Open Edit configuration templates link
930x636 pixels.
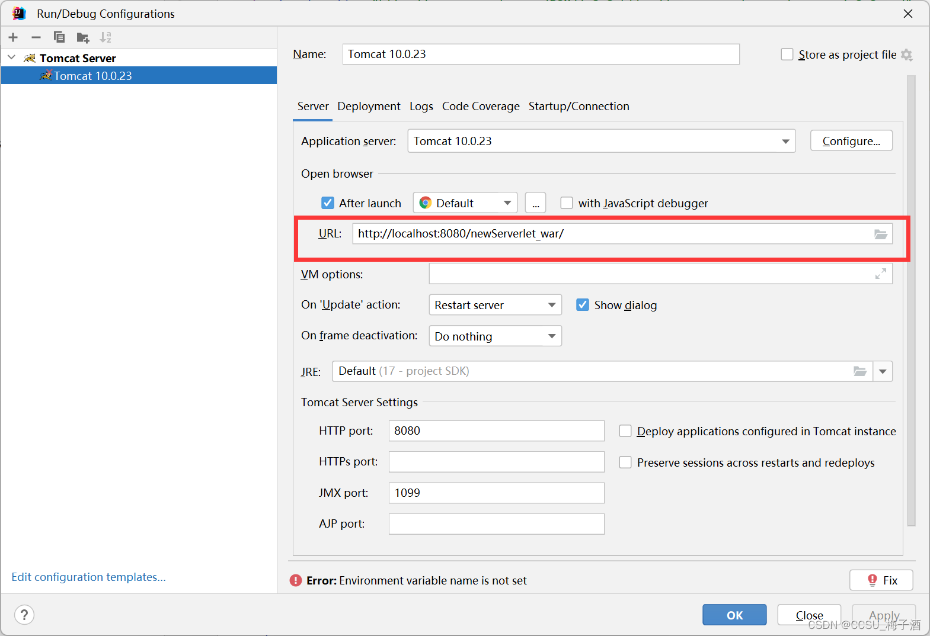click(x=88, y=577)
